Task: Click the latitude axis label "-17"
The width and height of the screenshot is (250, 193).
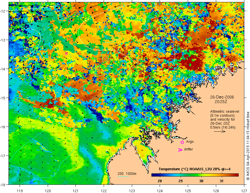Action: [3, 156]
